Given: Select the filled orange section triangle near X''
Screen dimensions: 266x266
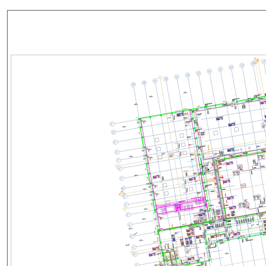Looking at the screenshot, I should [121, 193].
